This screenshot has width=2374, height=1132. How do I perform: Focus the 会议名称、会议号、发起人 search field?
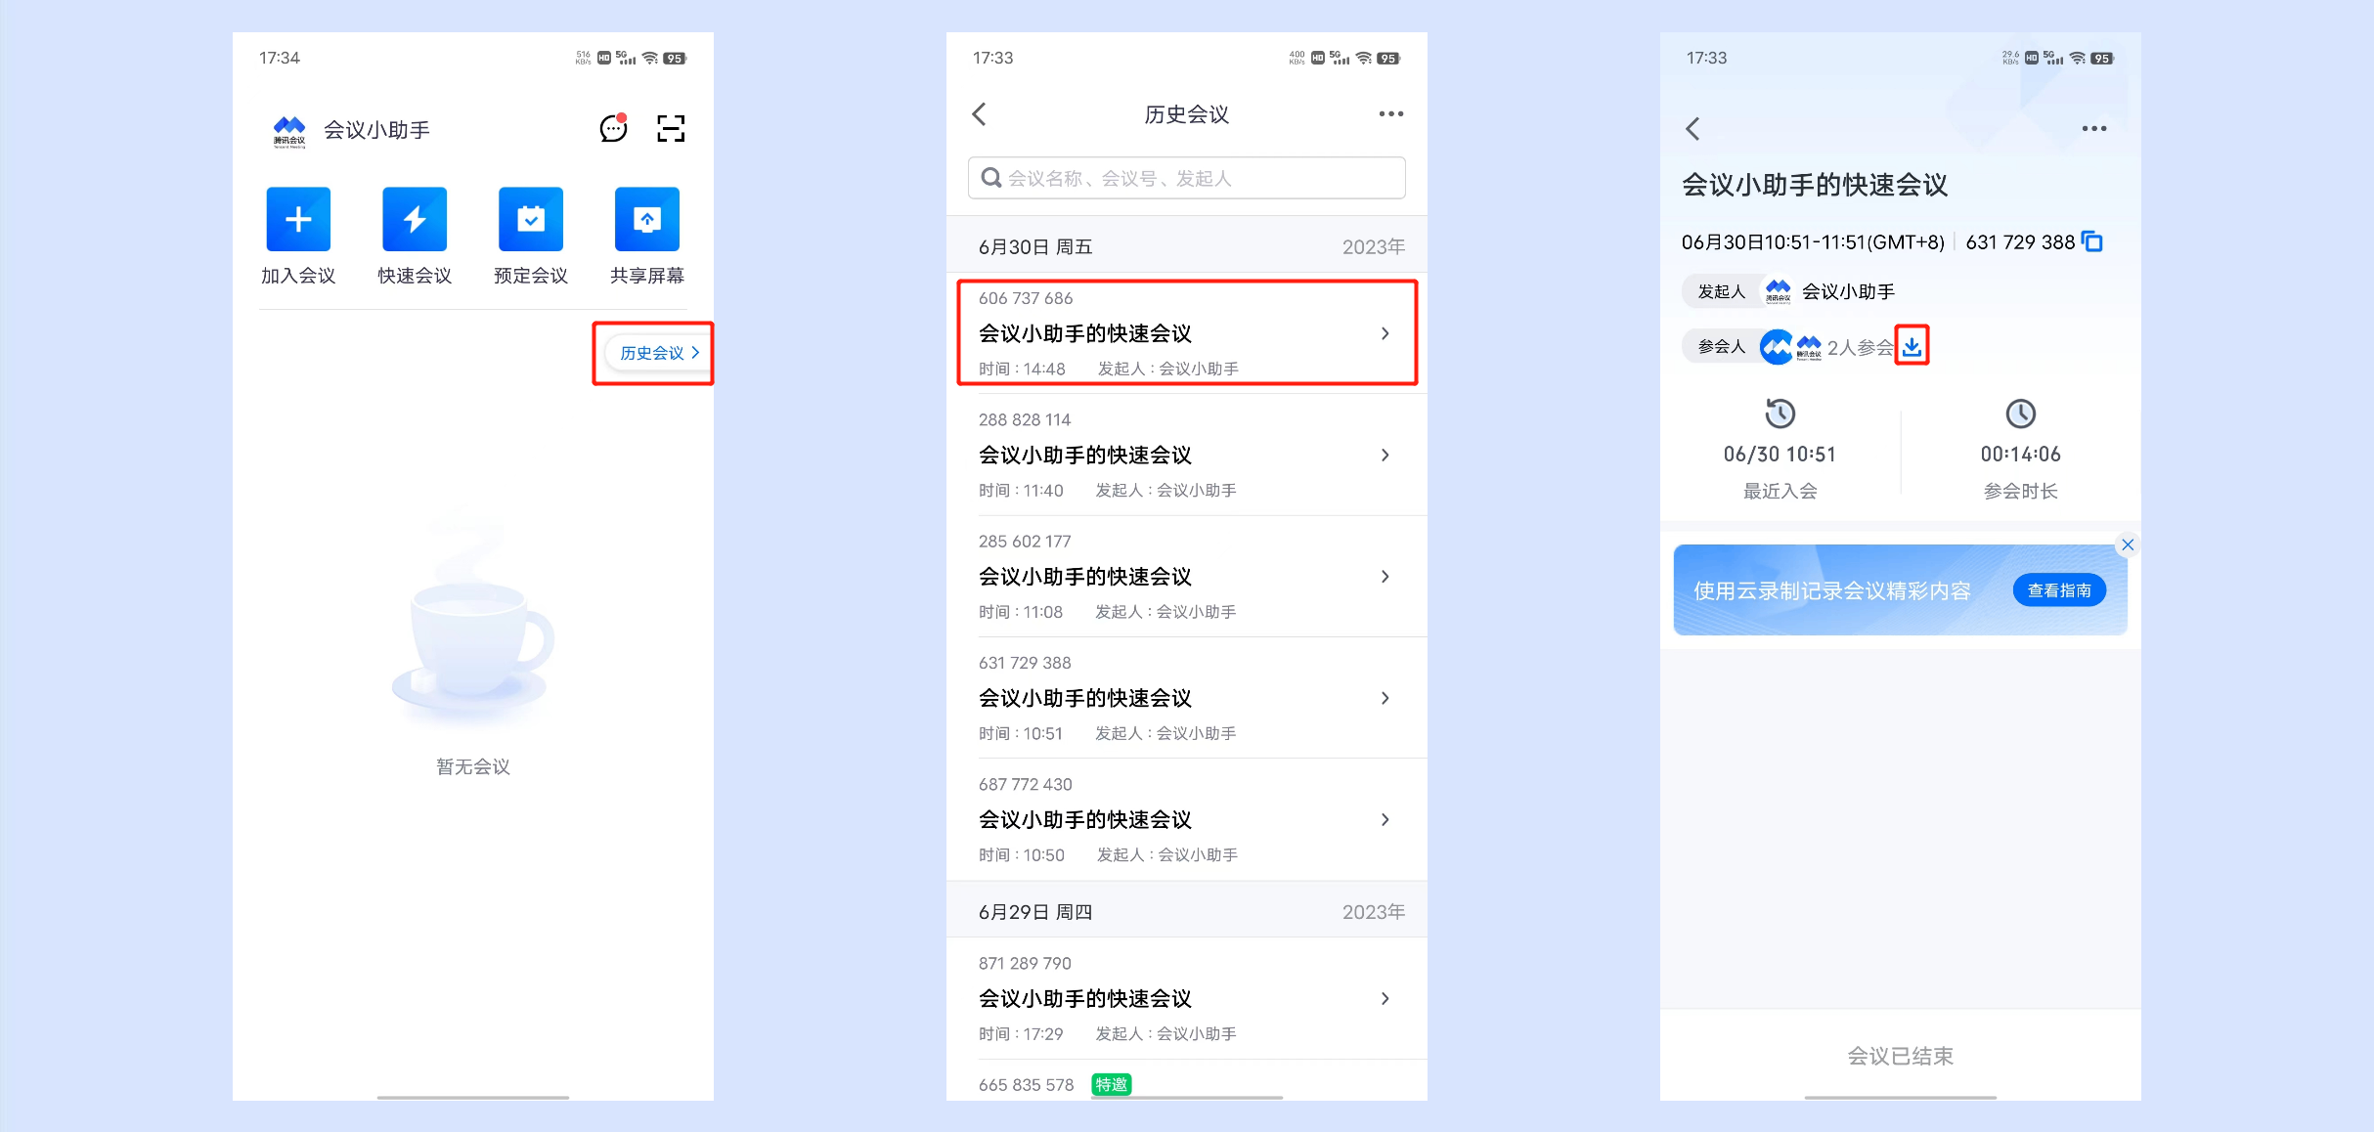click(x=1186, y=178)
